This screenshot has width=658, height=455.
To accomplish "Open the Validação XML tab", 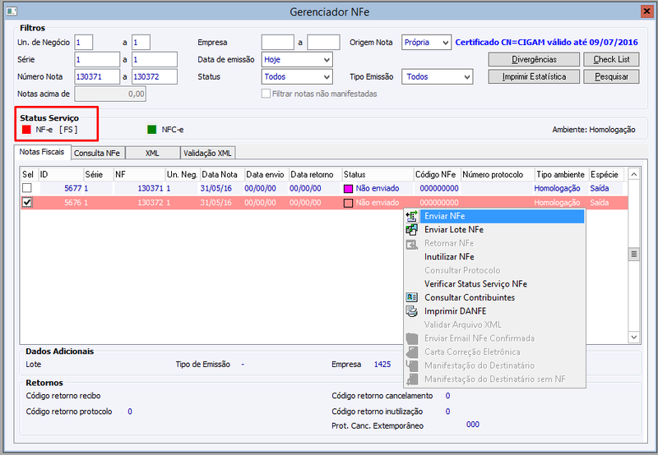I will [207, 153].
